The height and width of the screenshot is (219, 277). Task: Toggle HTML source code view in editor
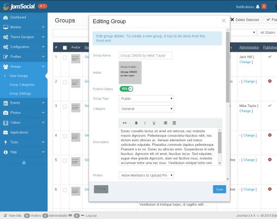pos(125,123)
